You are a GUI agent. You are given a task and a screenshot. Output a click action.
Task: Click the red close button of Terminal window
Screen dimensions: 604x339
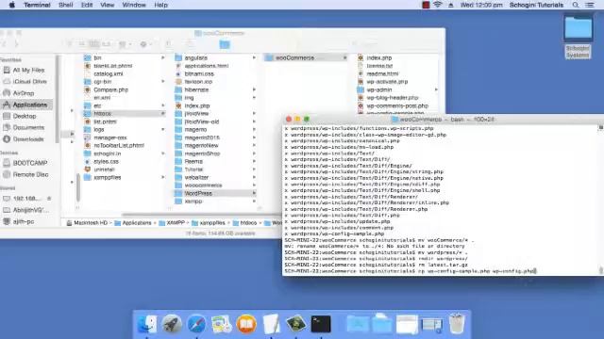[289, 120]
